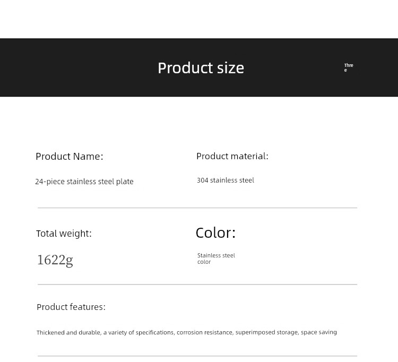Click the "Stainless steel color" value
This screenshot has height=362, width=398.
coord(215,258)
